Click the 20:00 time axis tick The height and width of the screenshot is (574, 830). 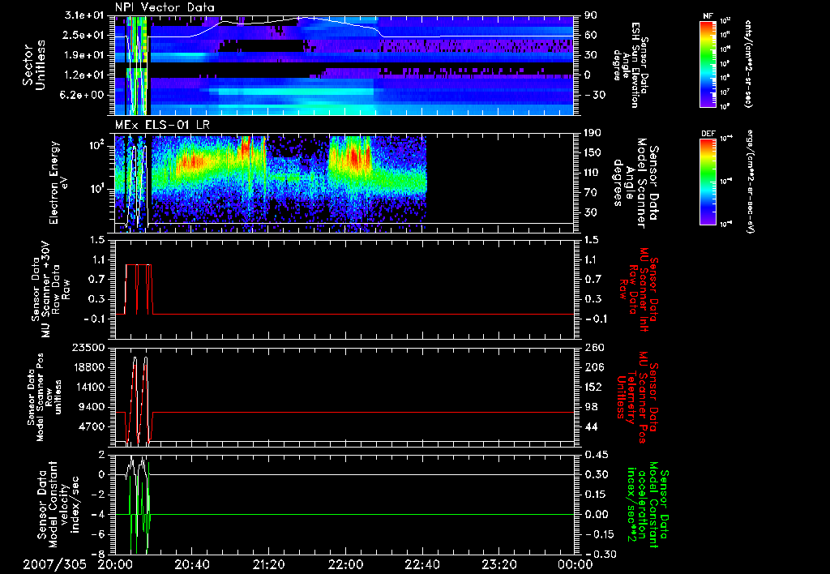click(x=114, y=564)
